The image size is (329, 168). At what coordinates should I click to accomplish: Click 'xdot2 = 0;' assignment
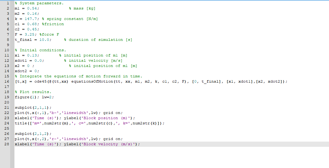tap(27, 71)
